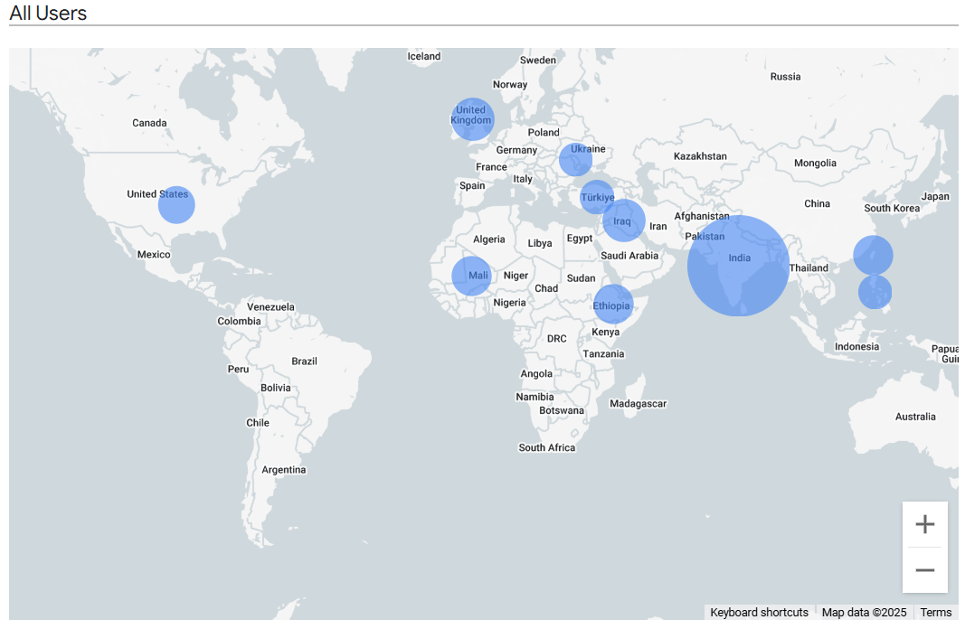The height and width of the screenshot is (629, 965).
Task: Click the Peru label
Action: point(238,370)
